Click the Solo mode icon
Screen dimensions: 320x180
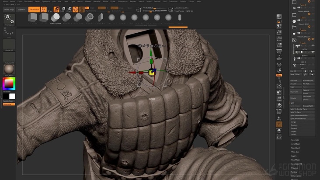point(279,131)
